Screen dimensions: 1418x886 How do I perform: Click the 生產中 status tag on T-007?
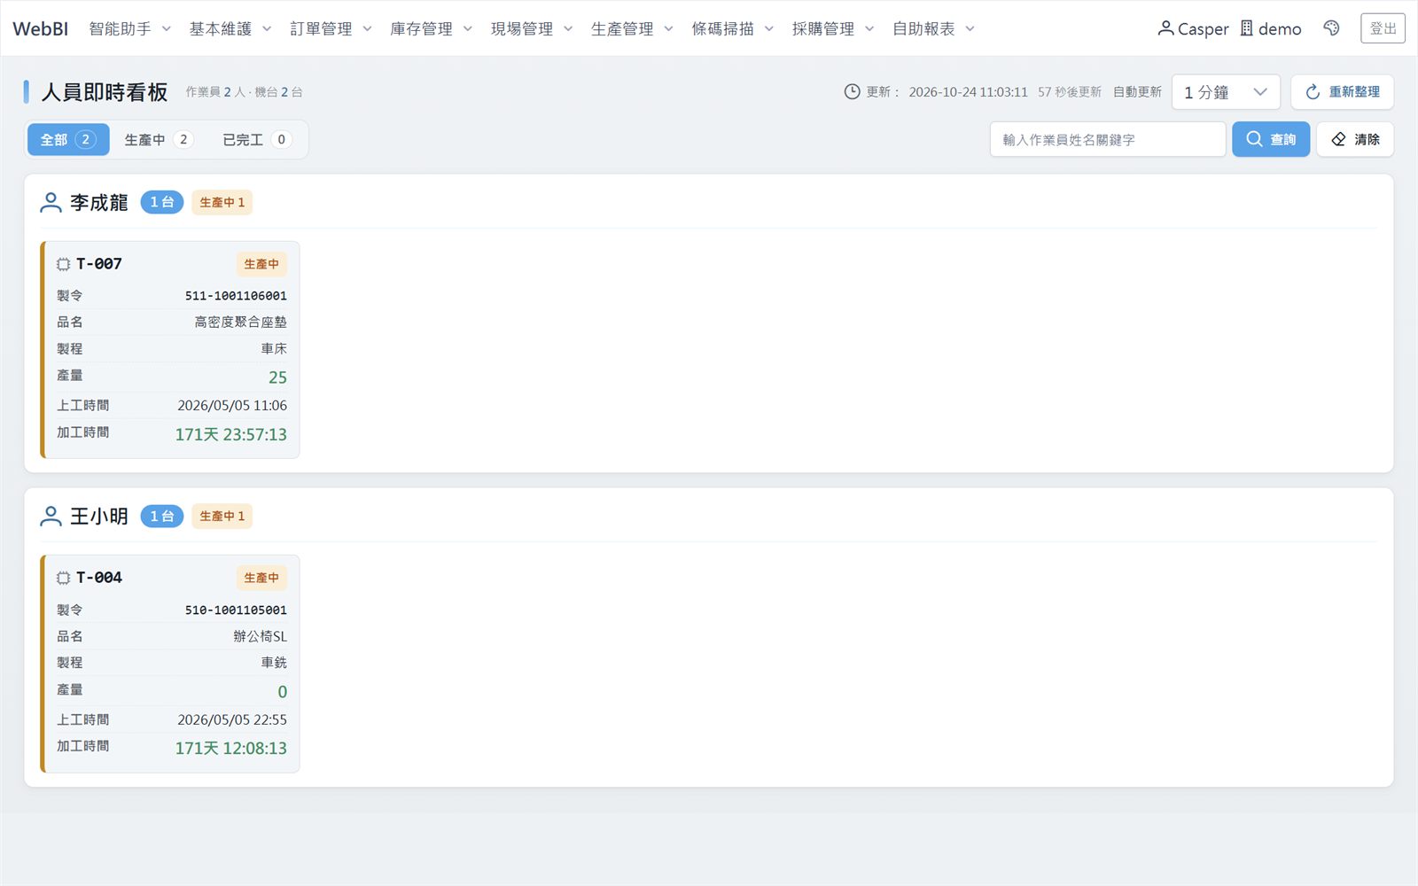[x=261, y=264]
